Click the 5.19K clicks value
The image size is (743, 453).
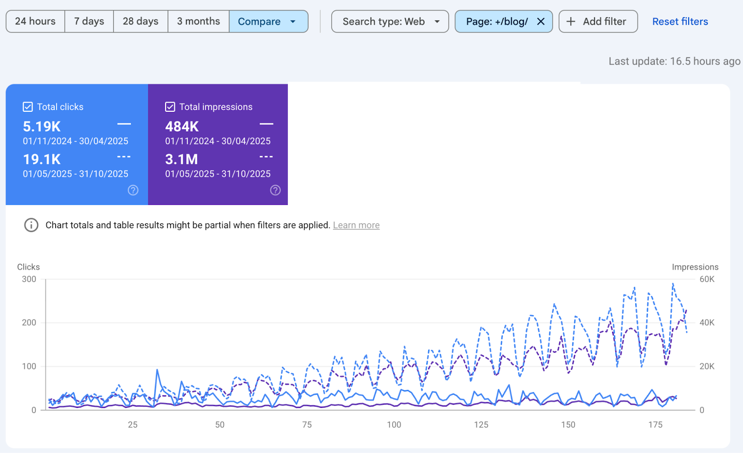[42, 126]
